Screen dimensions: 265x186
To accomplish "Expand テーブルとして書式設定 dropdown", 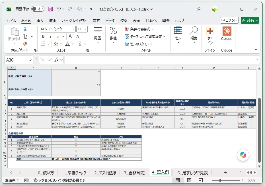I will click(x=165, y=36).
